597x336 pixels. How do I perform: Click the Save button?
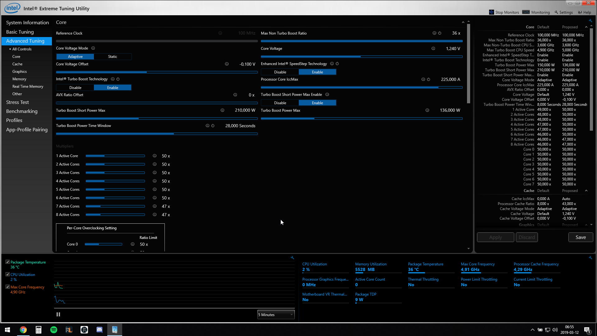click(581, 237)
